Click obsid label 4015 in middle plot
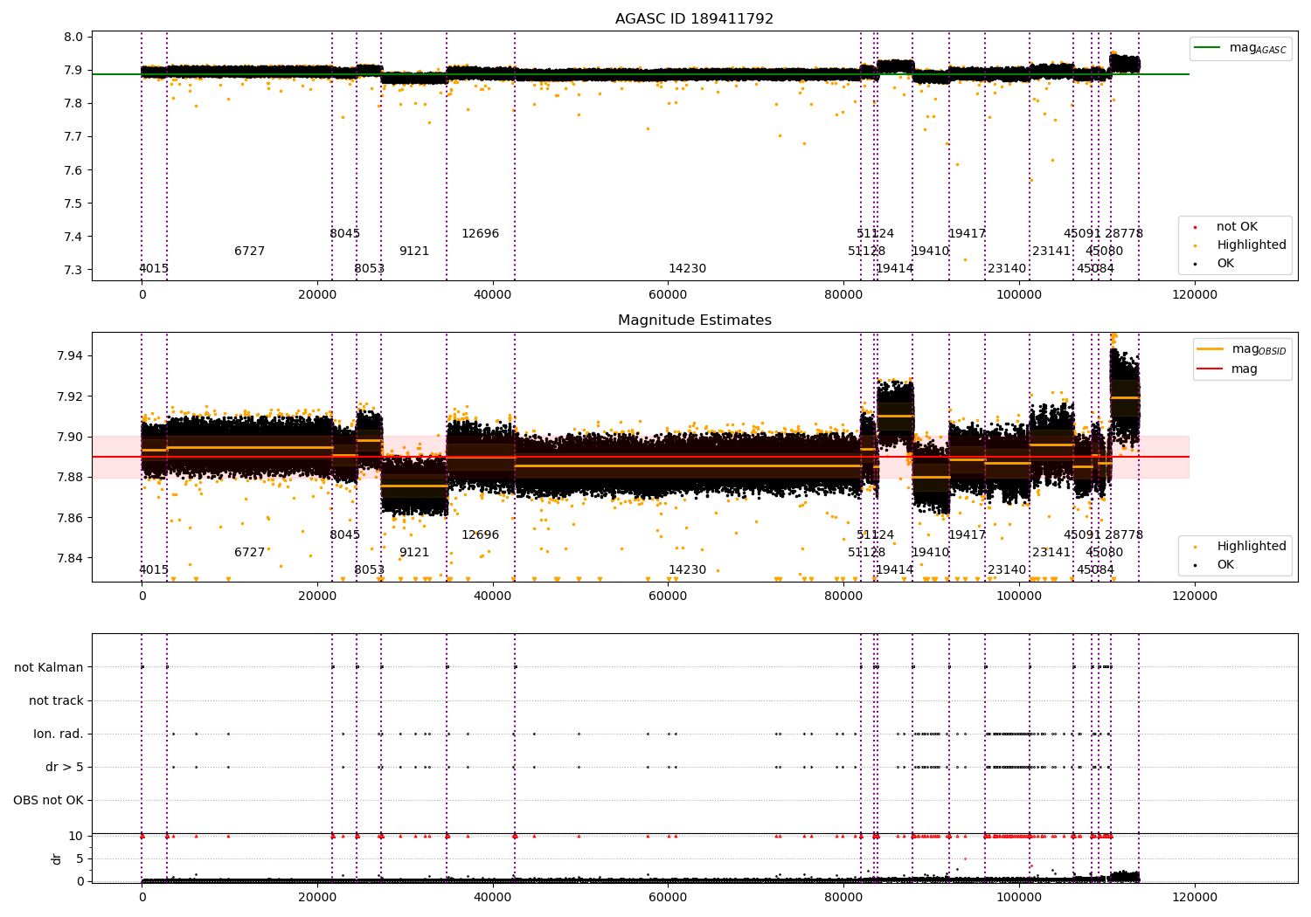1311x917 pixels. point(154,570)
